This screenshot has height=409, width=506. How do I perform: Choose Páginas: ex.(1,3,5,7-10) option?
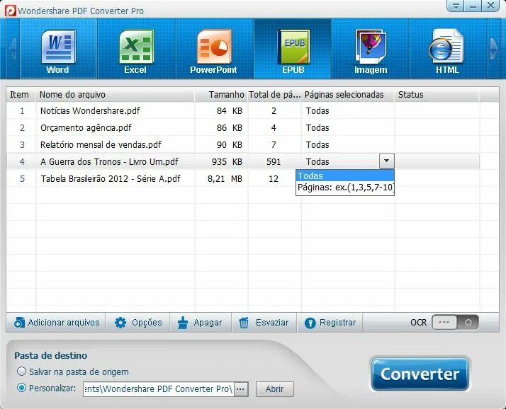pyautogui.click(x=345, y=188)
